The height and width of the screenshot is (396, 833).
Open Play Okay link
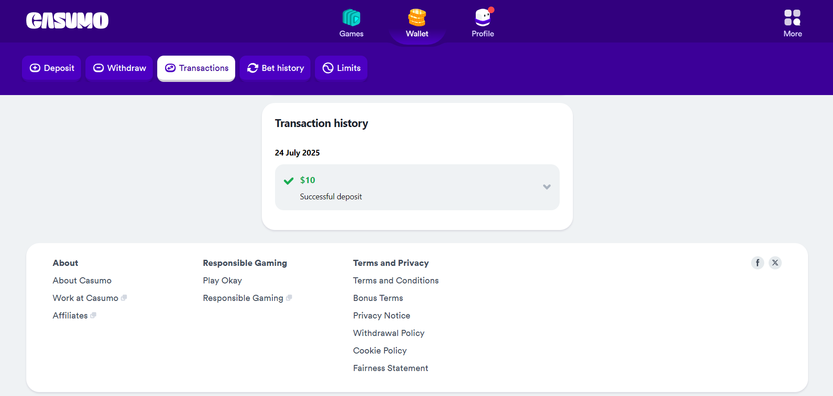[222, 280]
